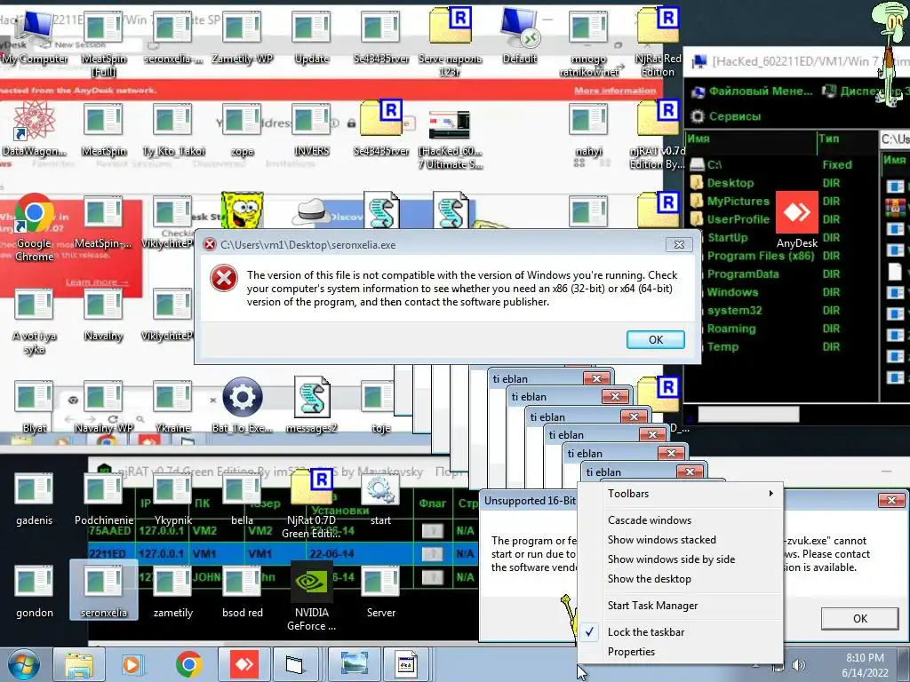
Task: Open the gondon desktop icon
Action: [x=35, y=591]
